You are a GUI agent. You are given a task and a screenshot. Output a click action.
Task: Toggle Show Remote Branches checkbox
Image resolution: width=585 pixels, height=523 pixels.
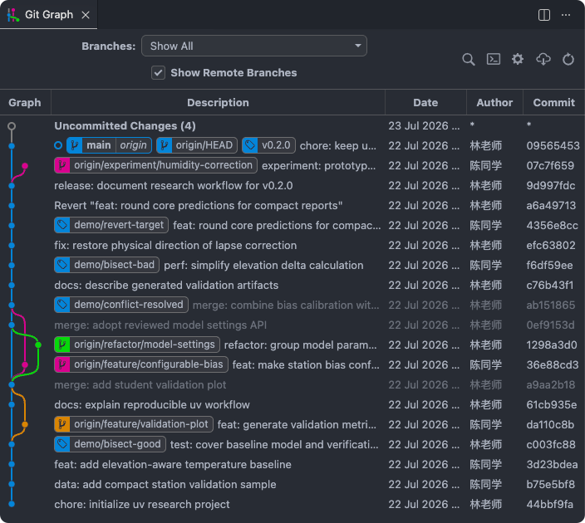(x=158, y=73)
